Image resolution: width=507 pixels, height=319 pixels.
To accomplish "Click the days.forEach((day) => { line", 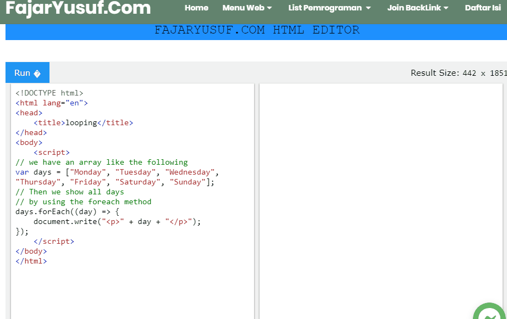I will click(x=68, y=212).
